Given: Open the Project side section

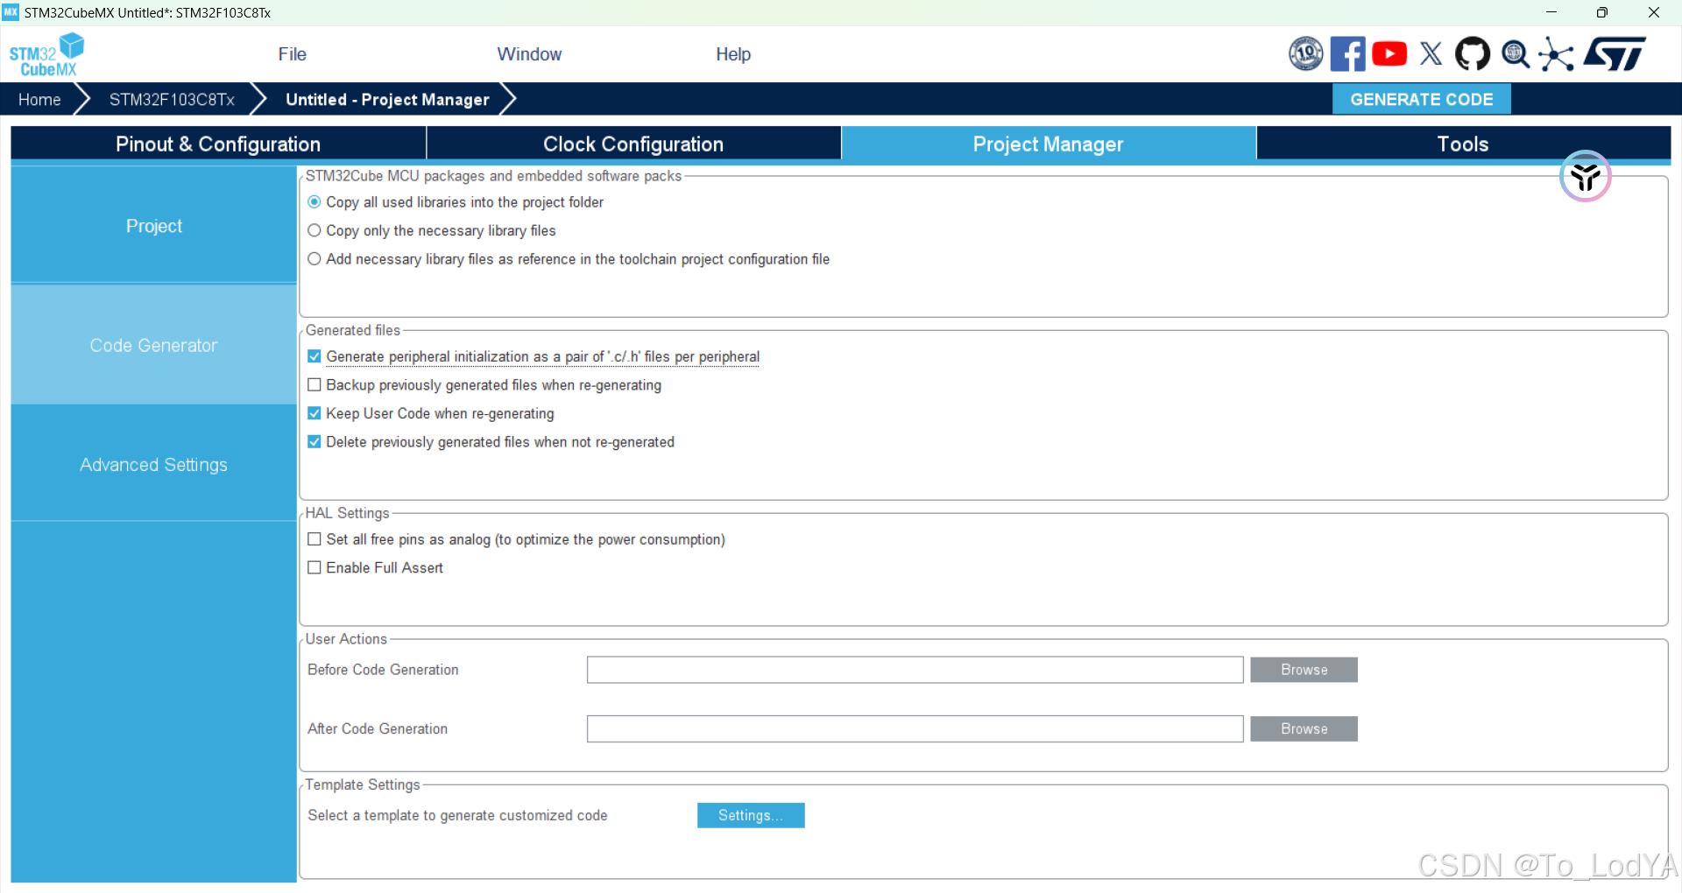Looking at the screenshot, I should [154, 226].
